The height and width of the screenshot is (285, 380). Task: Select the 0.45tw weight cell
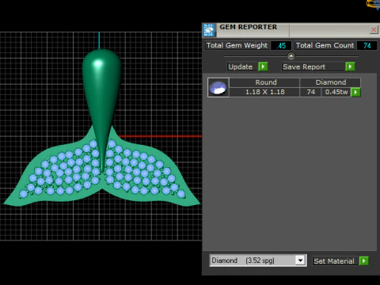336,92
